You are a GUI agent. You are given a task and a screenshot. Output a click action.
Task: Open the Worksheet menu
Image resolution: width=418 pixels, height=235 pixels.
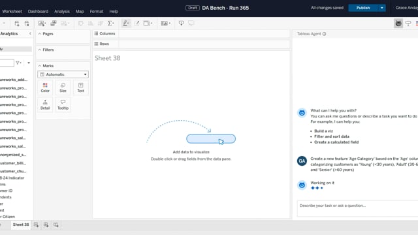point(12,12)
